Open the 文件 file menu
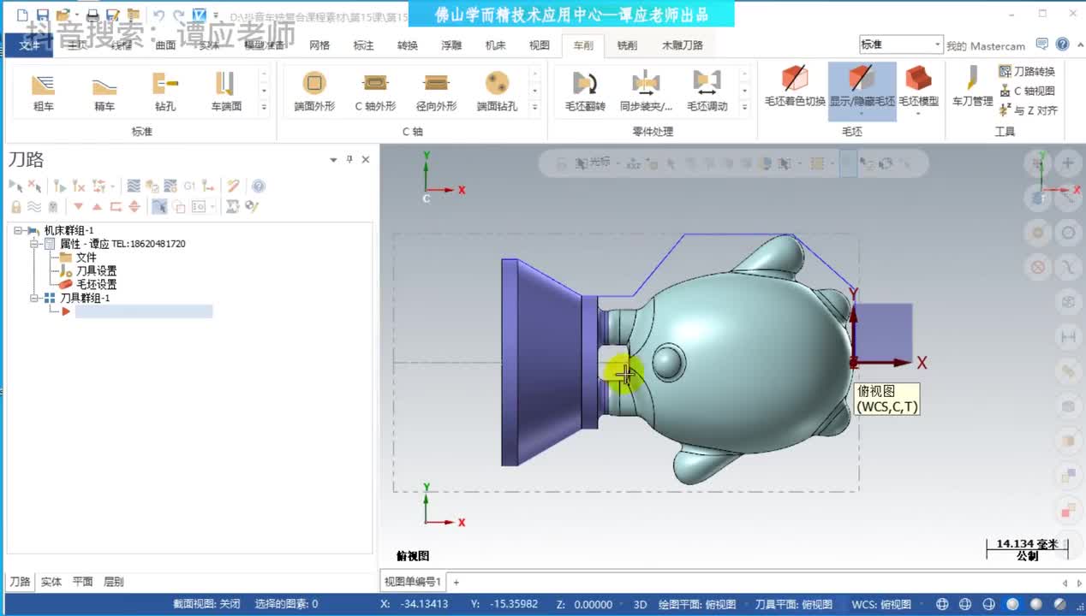The image size is (1086, 616). (29, 45)
